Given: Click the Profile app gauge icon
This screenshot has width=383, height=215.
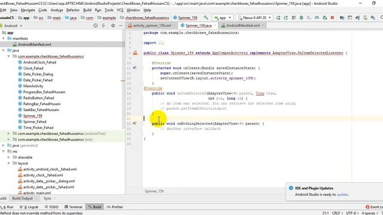Looking at the screenshot, I should pyautogui.click(x=317, y=18).
